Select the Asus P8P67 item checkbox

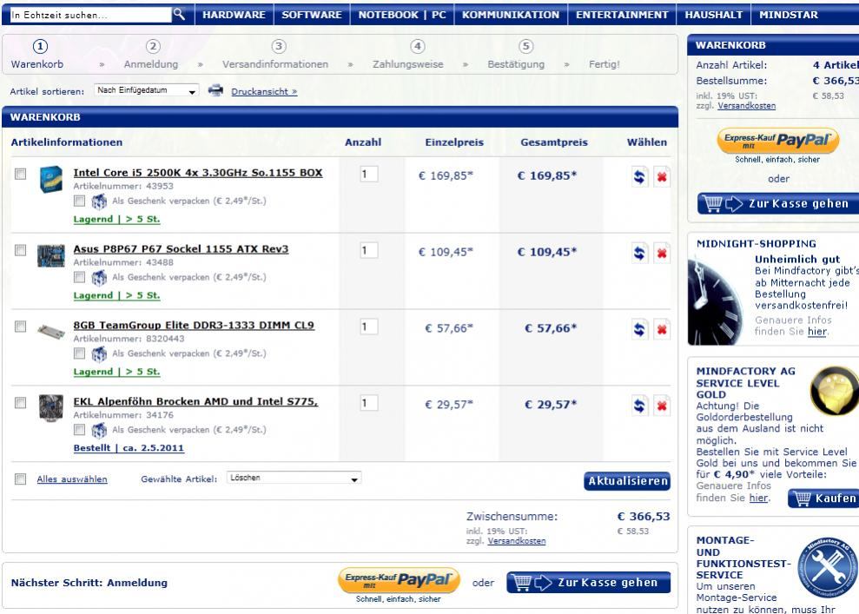pyautogui.click(x=20, y=250)
